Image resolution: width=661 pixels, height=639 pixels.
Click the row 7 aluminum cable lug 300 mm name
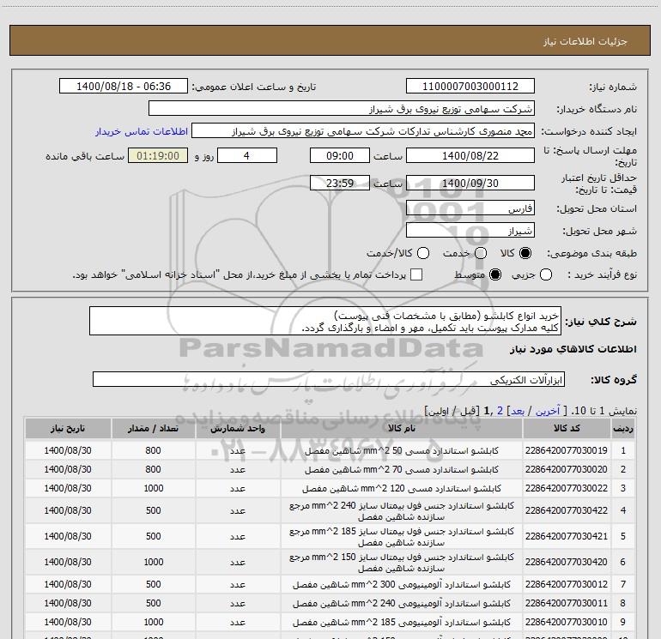[402, 585]
